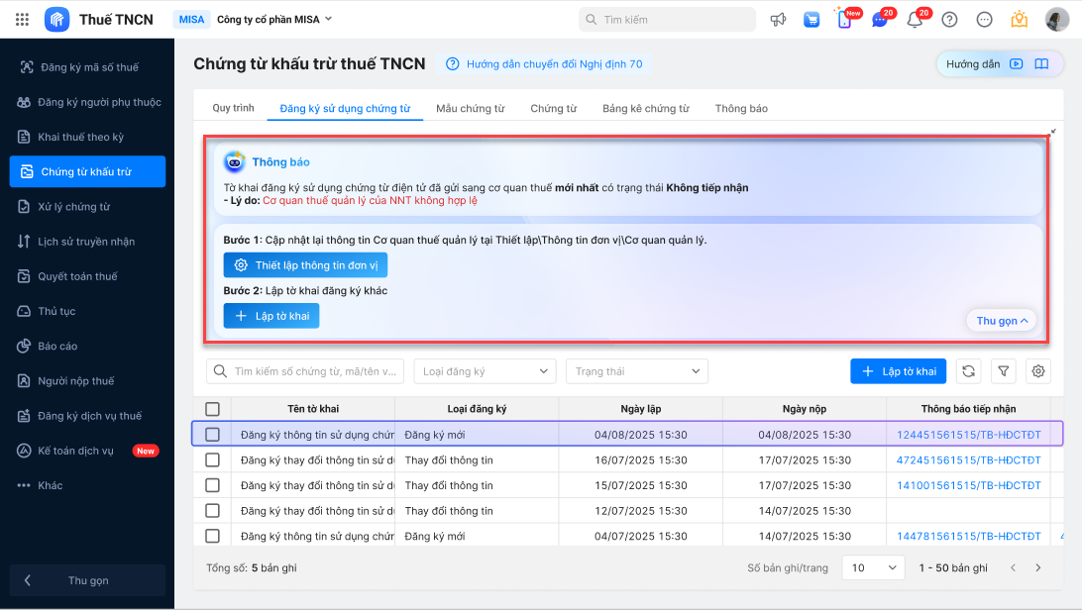Open the notifications bell icon
The width and height of the screenshot is (1082, 610).
(915, 20)
